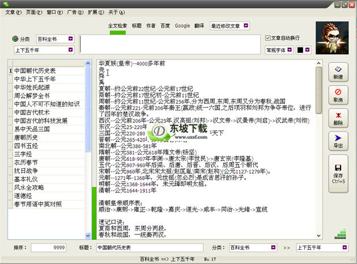The height and width of the screenshot is (264, 357).
Task: Click the text area vertical scrollbar thumb
Action: [x=318, y=90]
